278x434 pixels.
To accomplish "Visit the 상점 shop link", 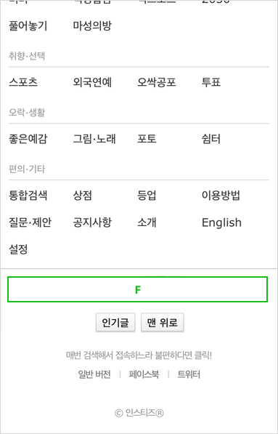I will point(82,196).
